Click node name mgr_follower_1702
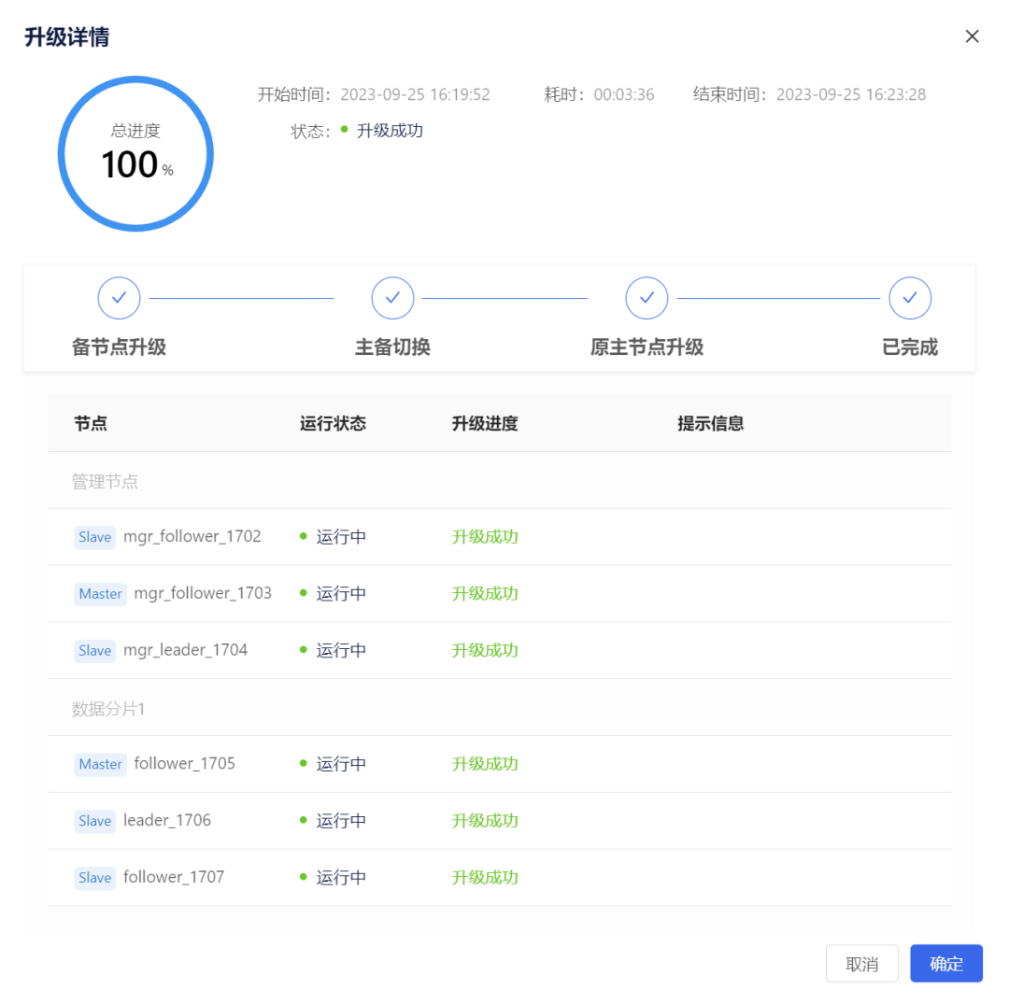Viewport: 1009px width, 1004px height. click(192, 536)
